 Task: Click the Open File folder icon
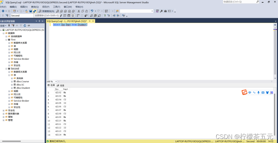(x=27, y=11)
